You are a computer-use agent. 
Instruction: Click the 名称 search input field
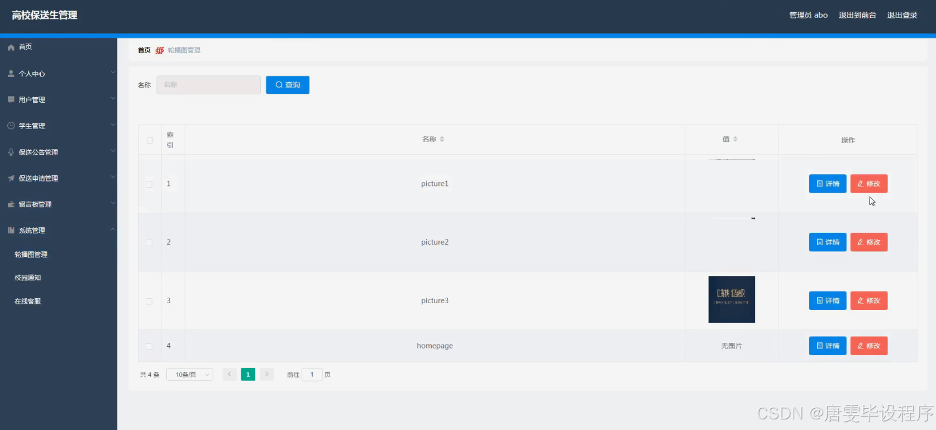[x=208, y=85]
